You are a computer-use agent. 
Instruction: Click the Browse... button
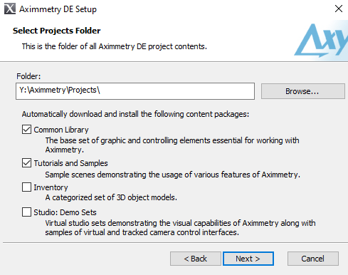click(303, 91)
